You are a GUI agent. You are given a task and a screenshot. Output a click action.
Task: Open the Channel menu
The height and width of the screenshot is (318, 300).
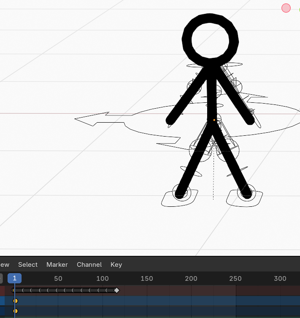[89, 264]
